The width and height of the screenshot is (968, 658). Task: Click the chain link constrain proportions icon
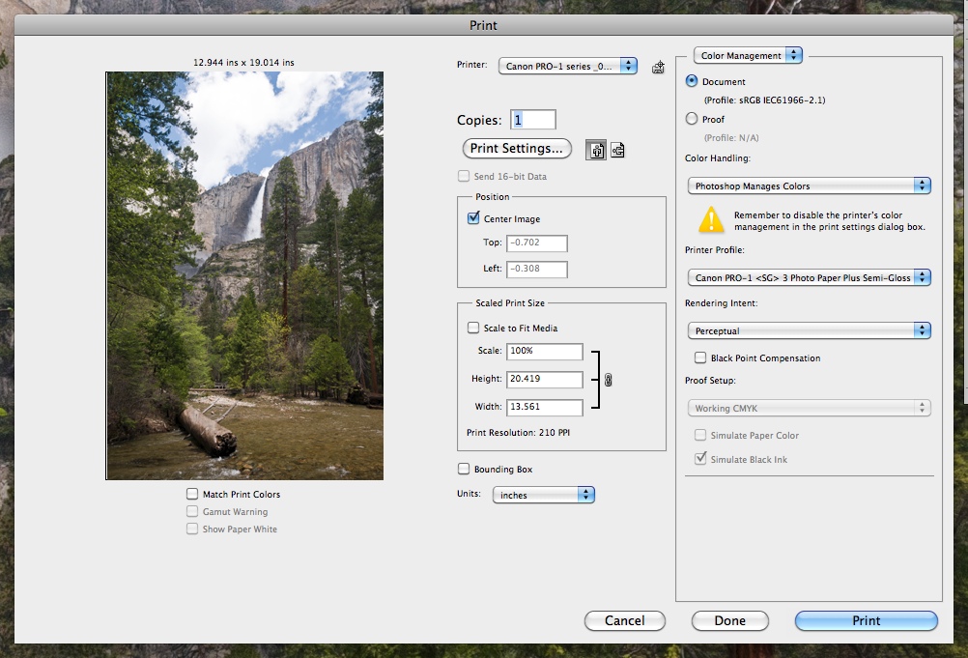[x=609, y=380]
